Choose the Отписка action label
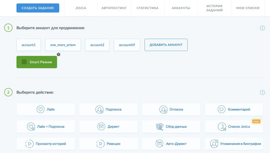This screenshot has height=153, width=270. click(x=176, y=109)
